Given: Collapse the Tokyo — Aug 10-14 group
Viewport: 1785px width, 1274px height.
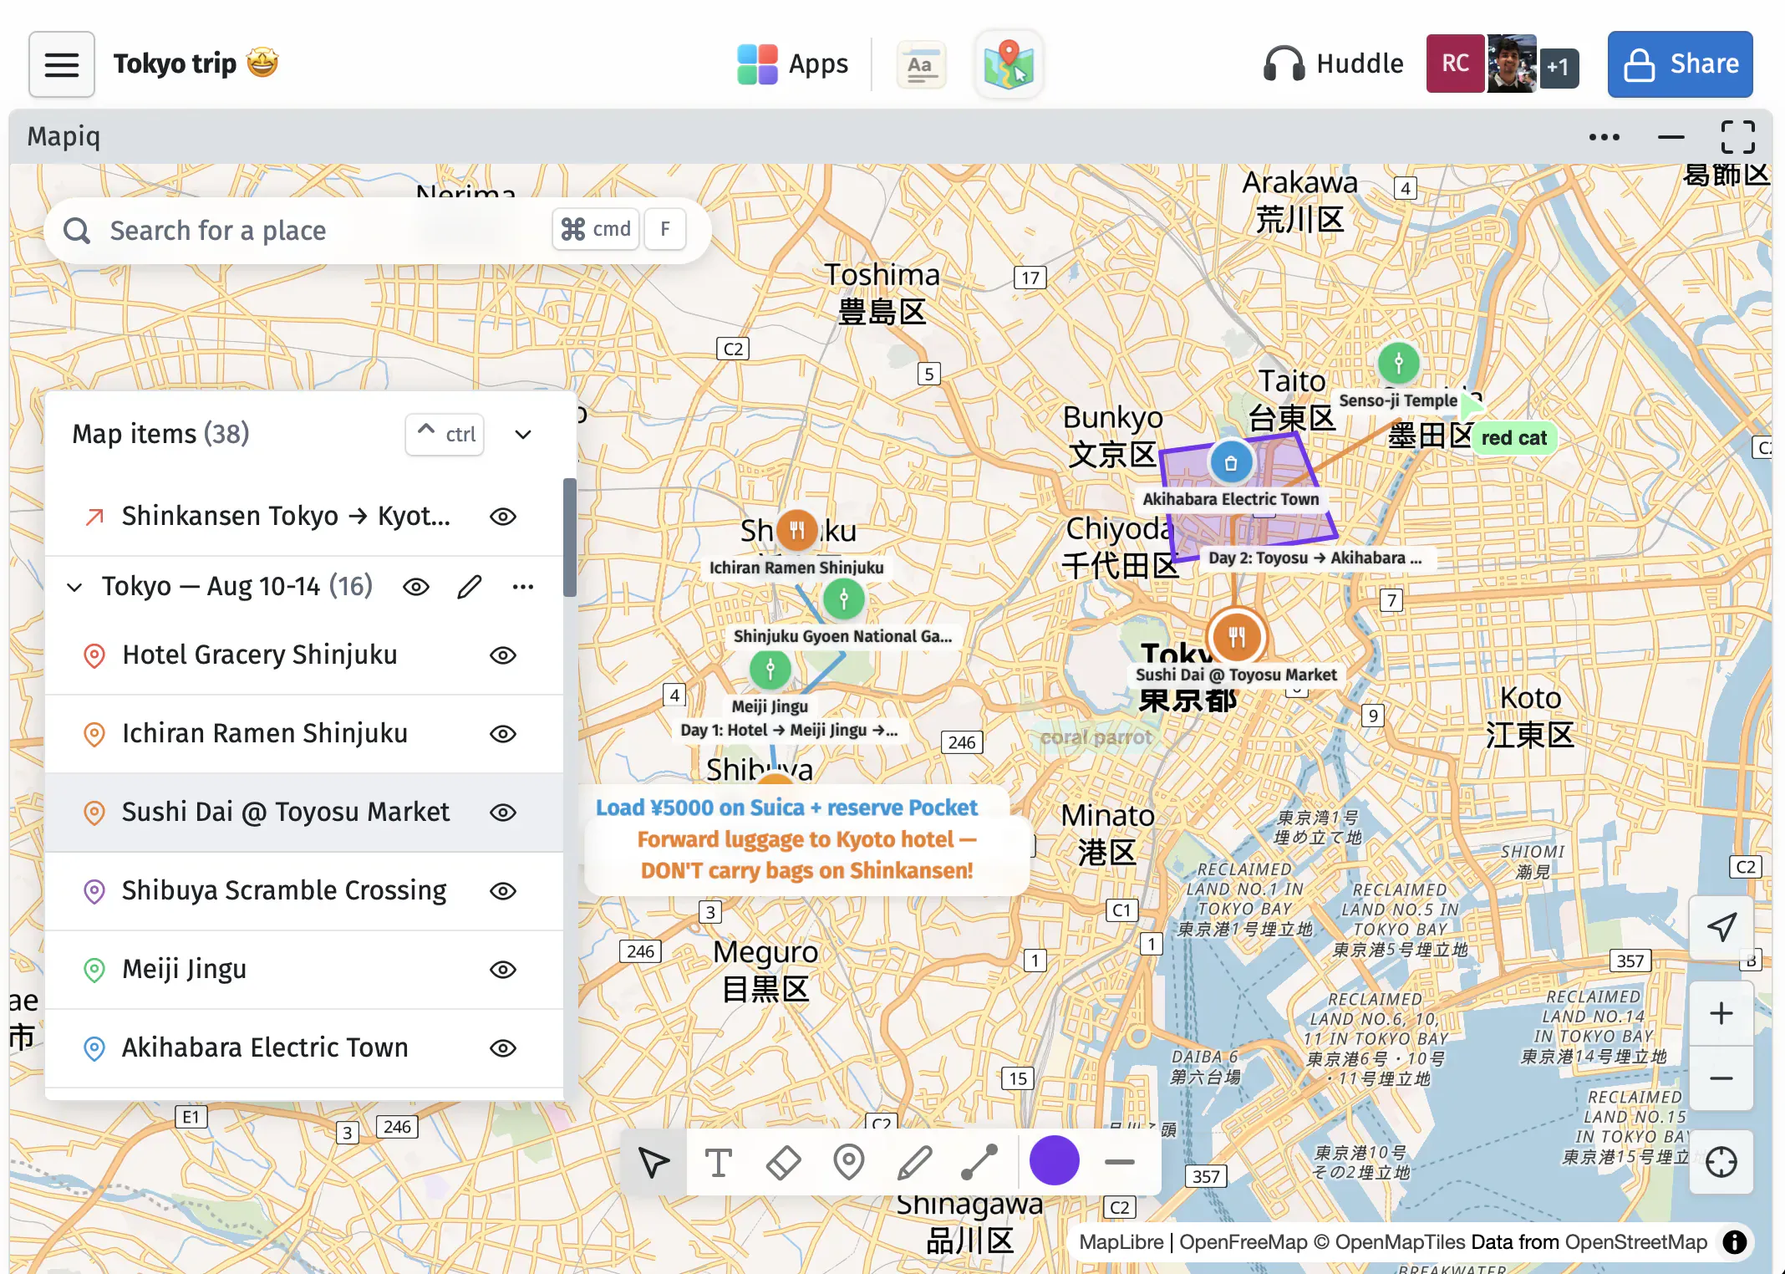Looking at the screenshot, I should [74, 587].
